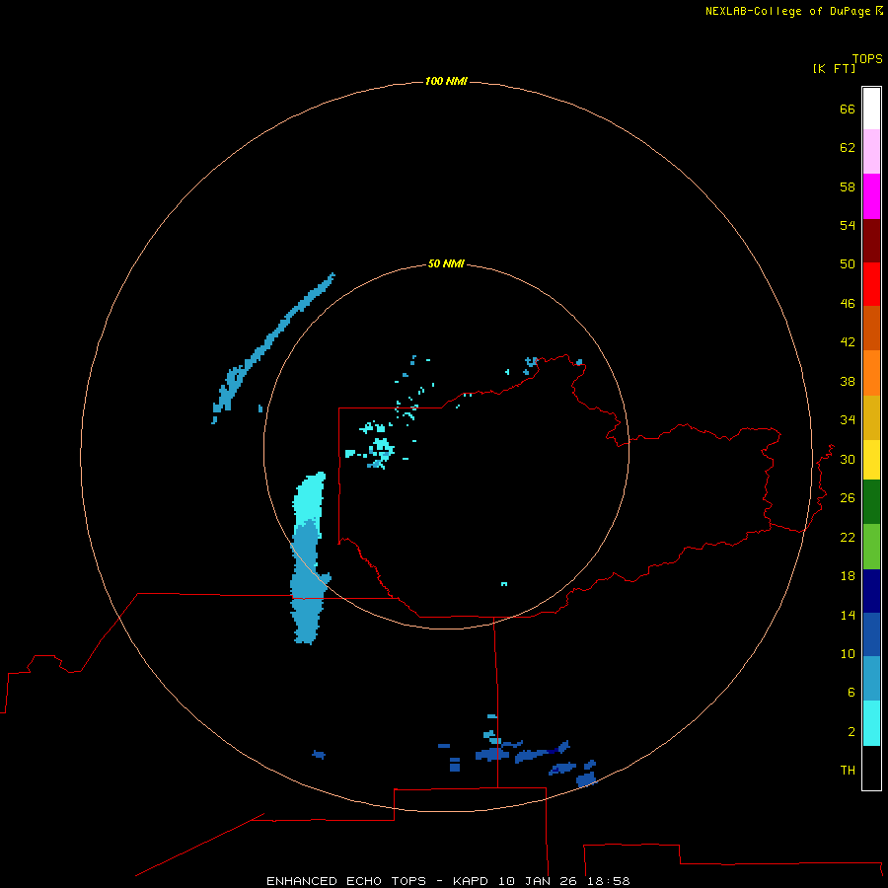Click the ENHANCED ECHO TOPS caption text
This screenshot has height=888, width=888.
[346, 881]
